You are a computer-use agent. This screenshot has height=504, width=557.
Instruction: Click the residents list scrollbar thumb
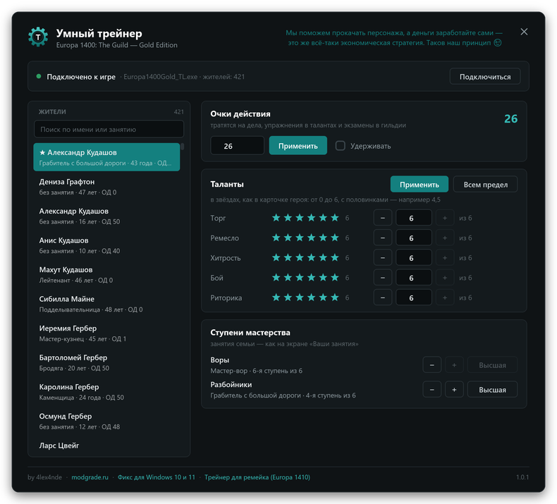click(182, 147)
